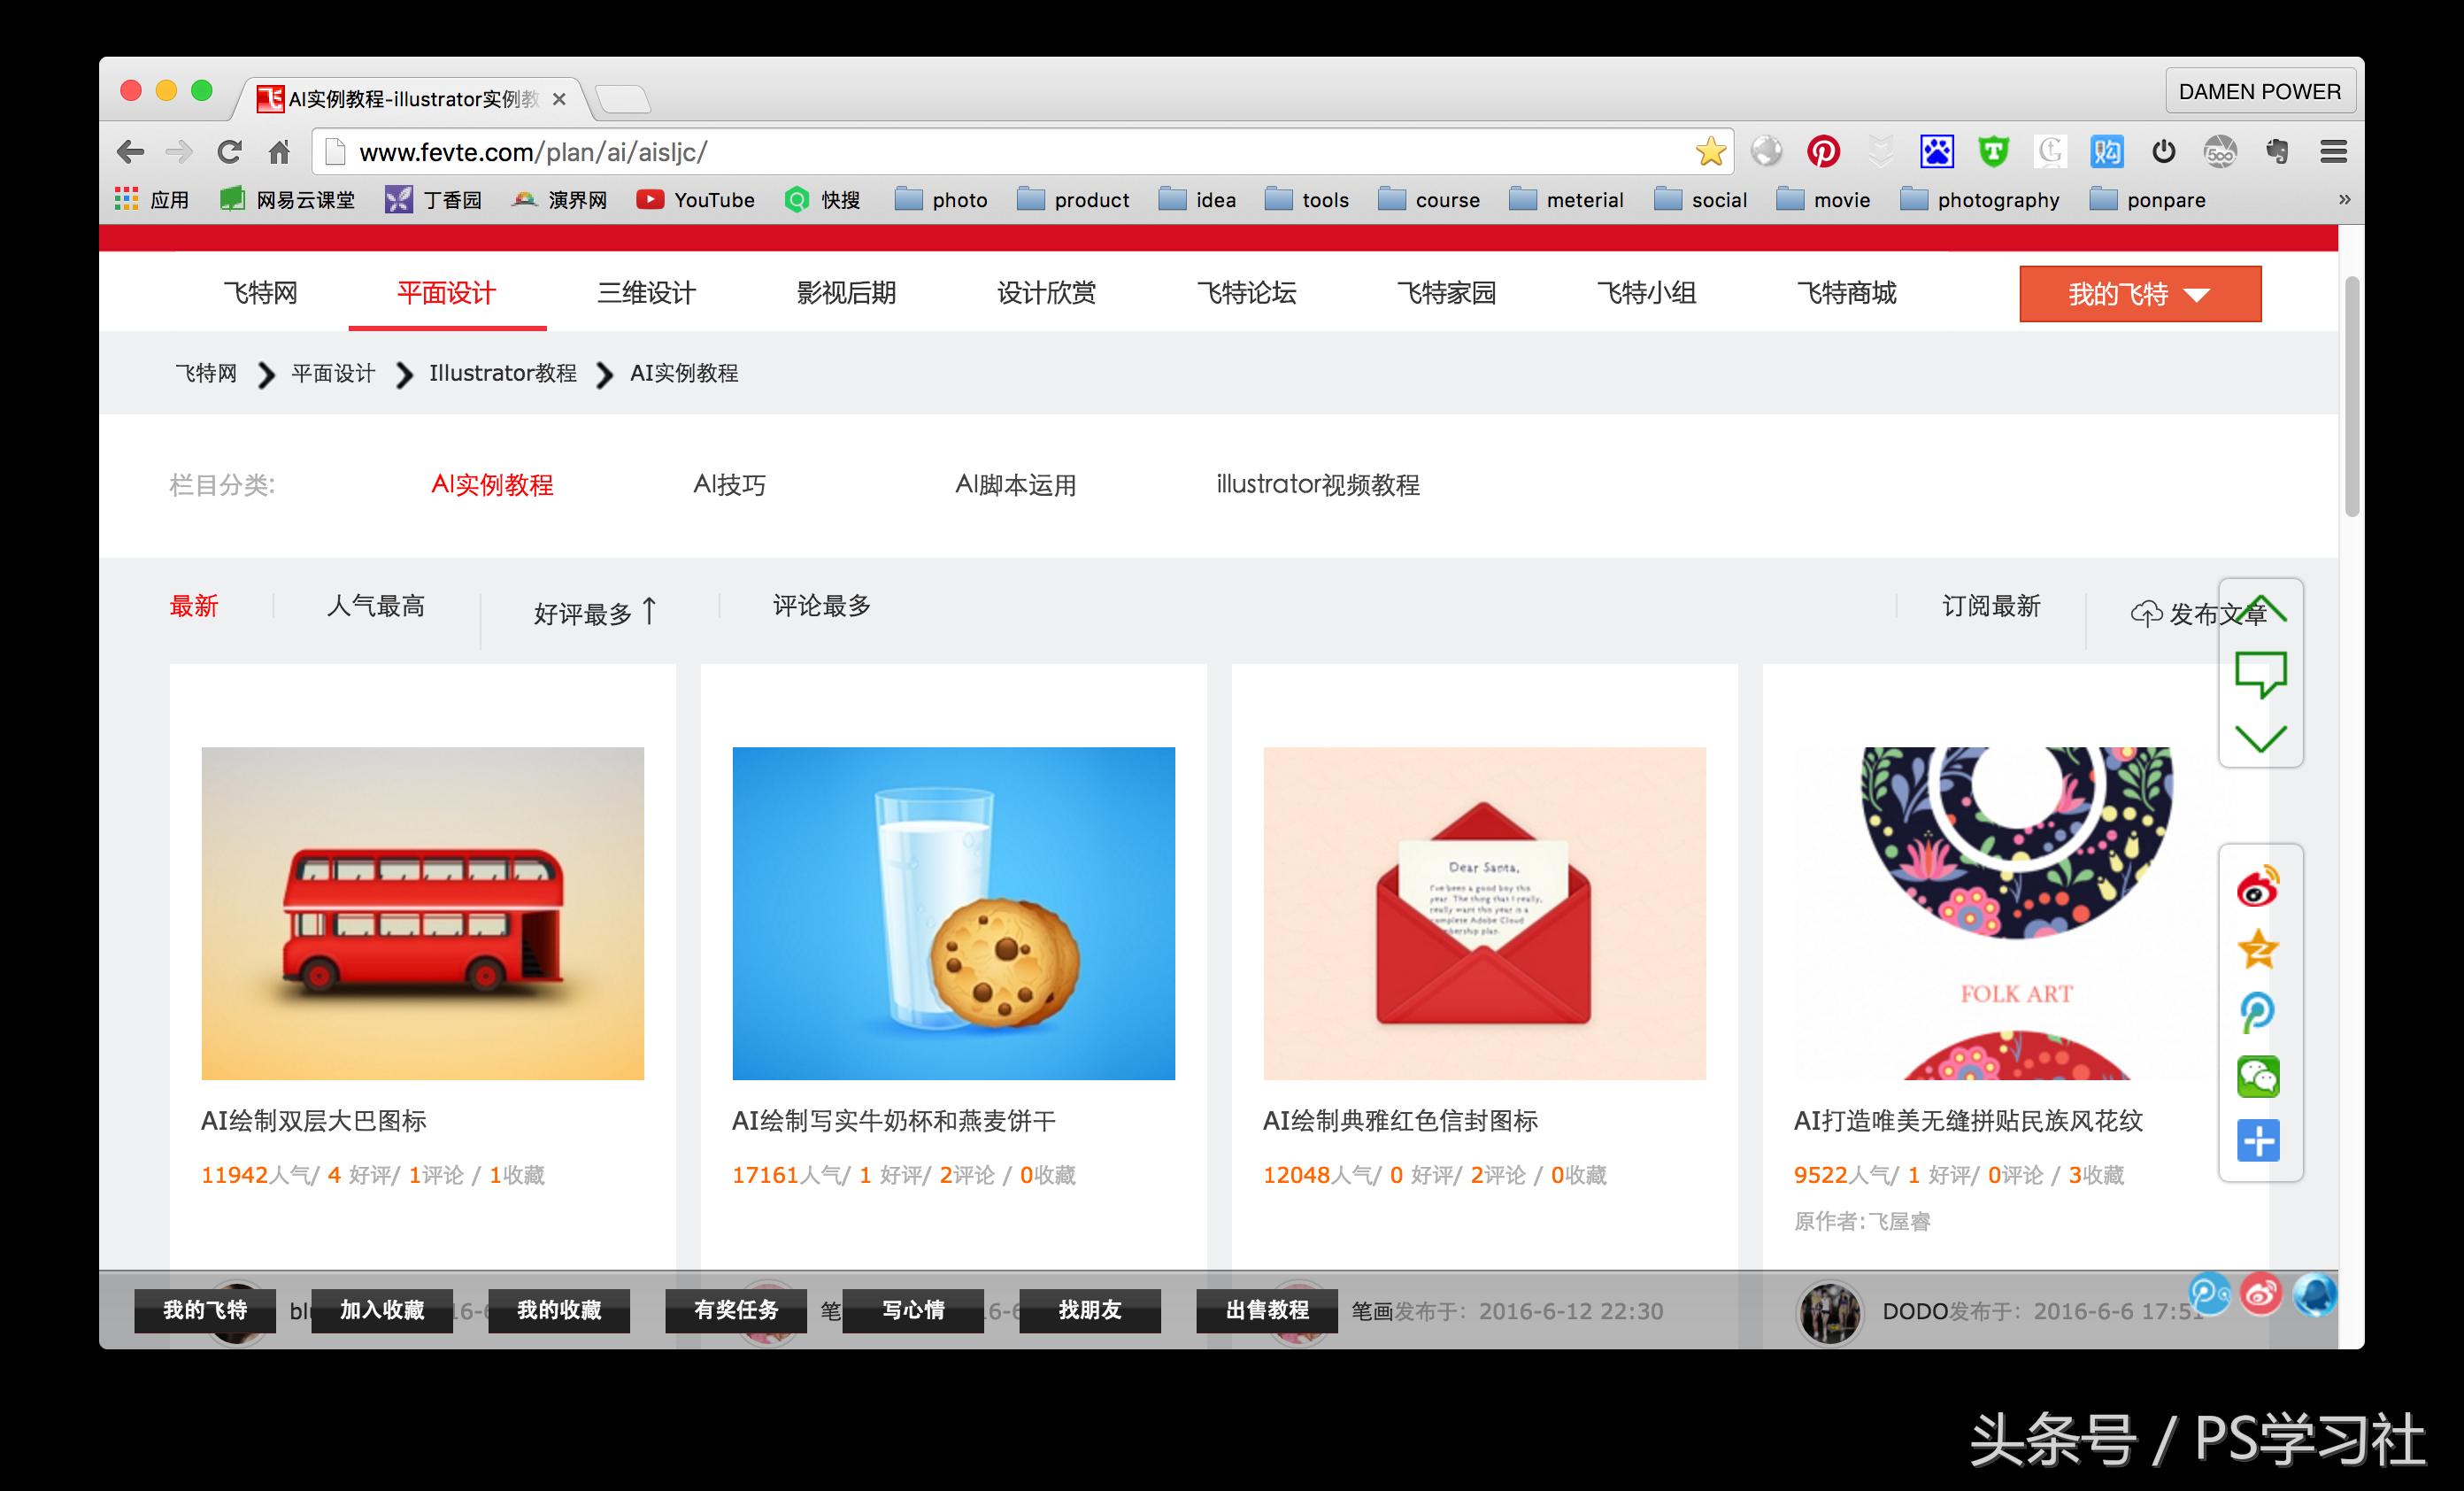
Task: Switch to the 三维设计 navigation tab
Action: 645,293
